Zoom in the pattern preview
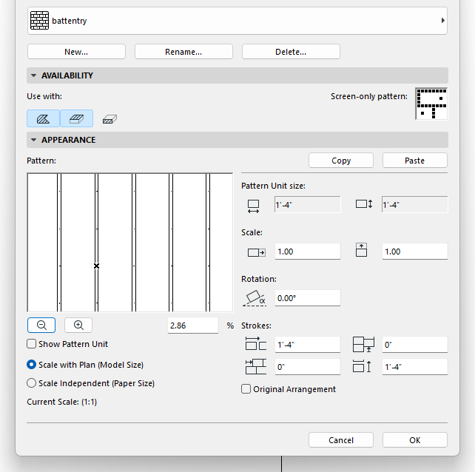Viewport: 475px width, 472px height. click(x=78, y=325)
